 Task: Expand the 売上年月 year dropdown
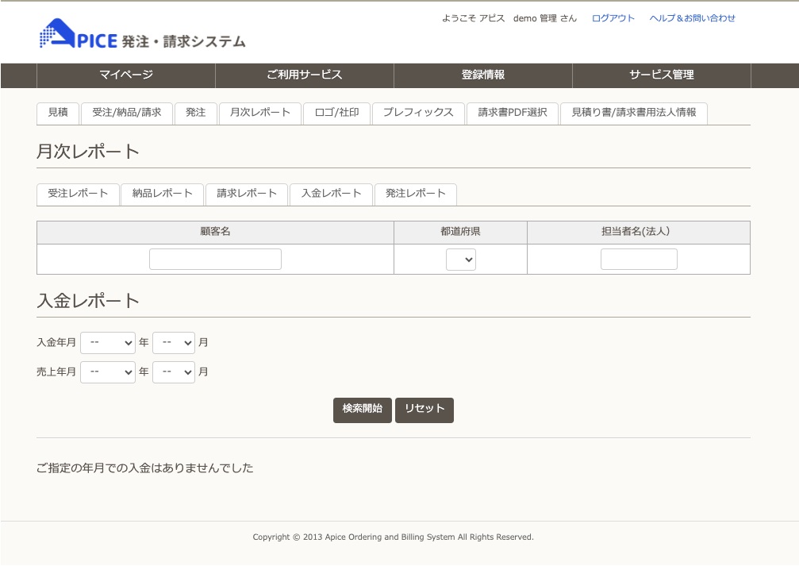108,372
